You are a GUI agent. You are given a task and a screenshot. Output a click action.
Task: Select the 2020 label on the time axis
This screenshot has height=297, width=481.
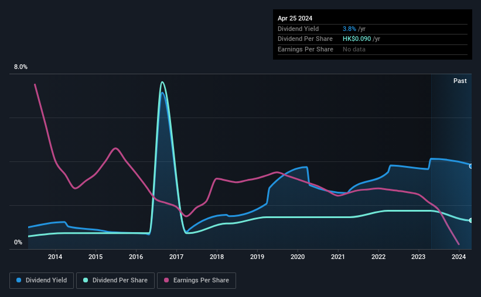[298, 257]
